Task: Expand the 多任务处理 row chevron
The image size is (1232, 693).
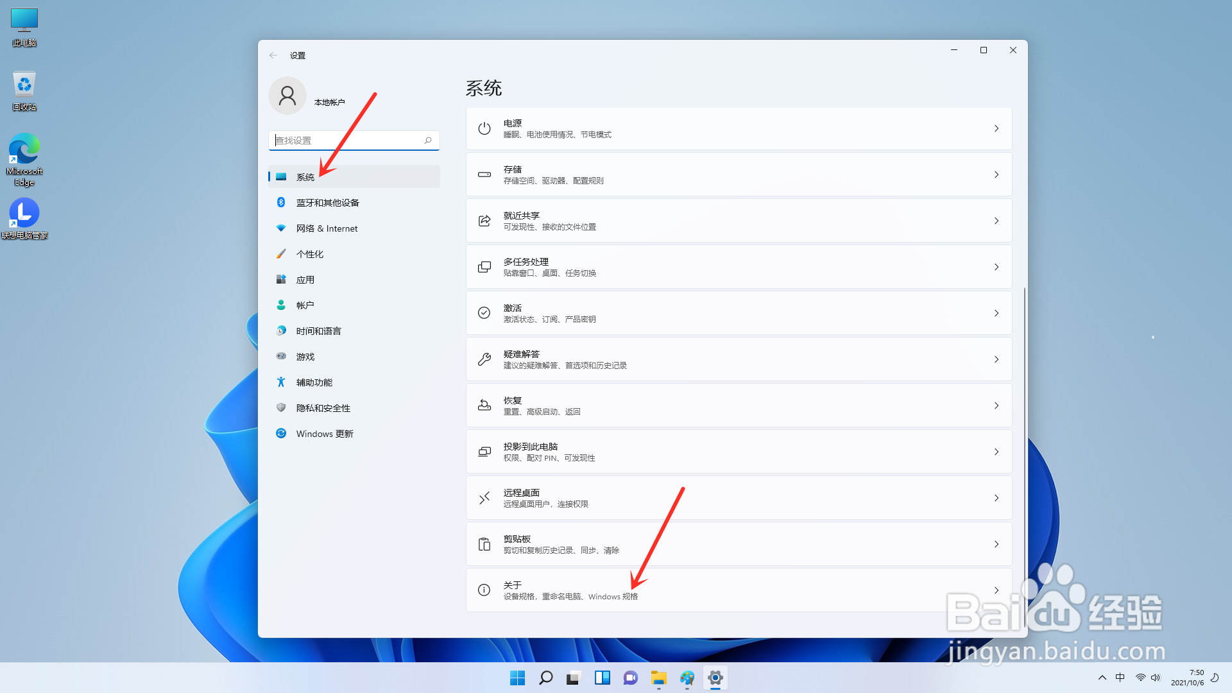Action: pyautogui.click(x=997, y=267)
